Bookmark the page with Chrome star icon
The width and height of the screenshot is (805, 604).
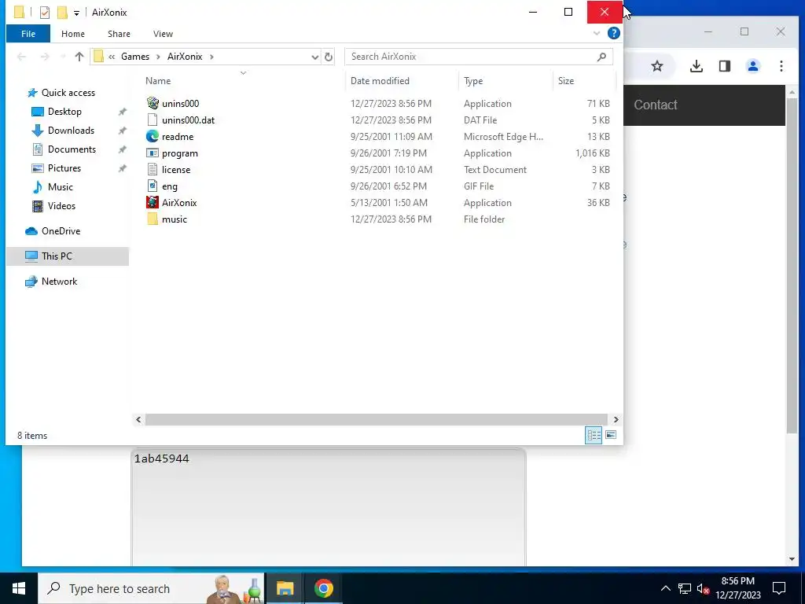pos(657,66)
